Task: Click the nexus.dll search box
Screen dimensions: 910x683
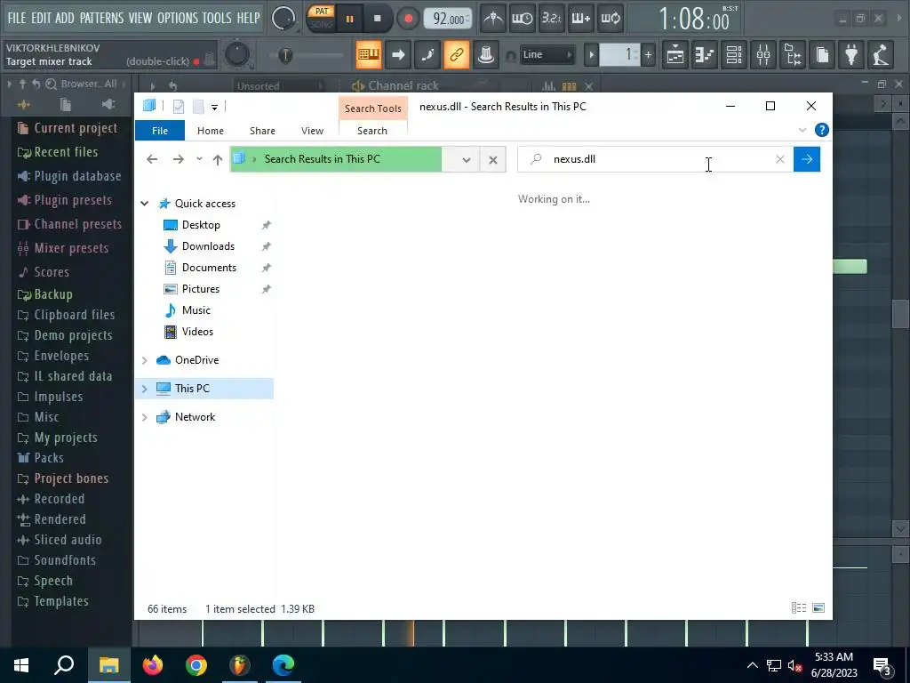Action: tap(656, 159)
